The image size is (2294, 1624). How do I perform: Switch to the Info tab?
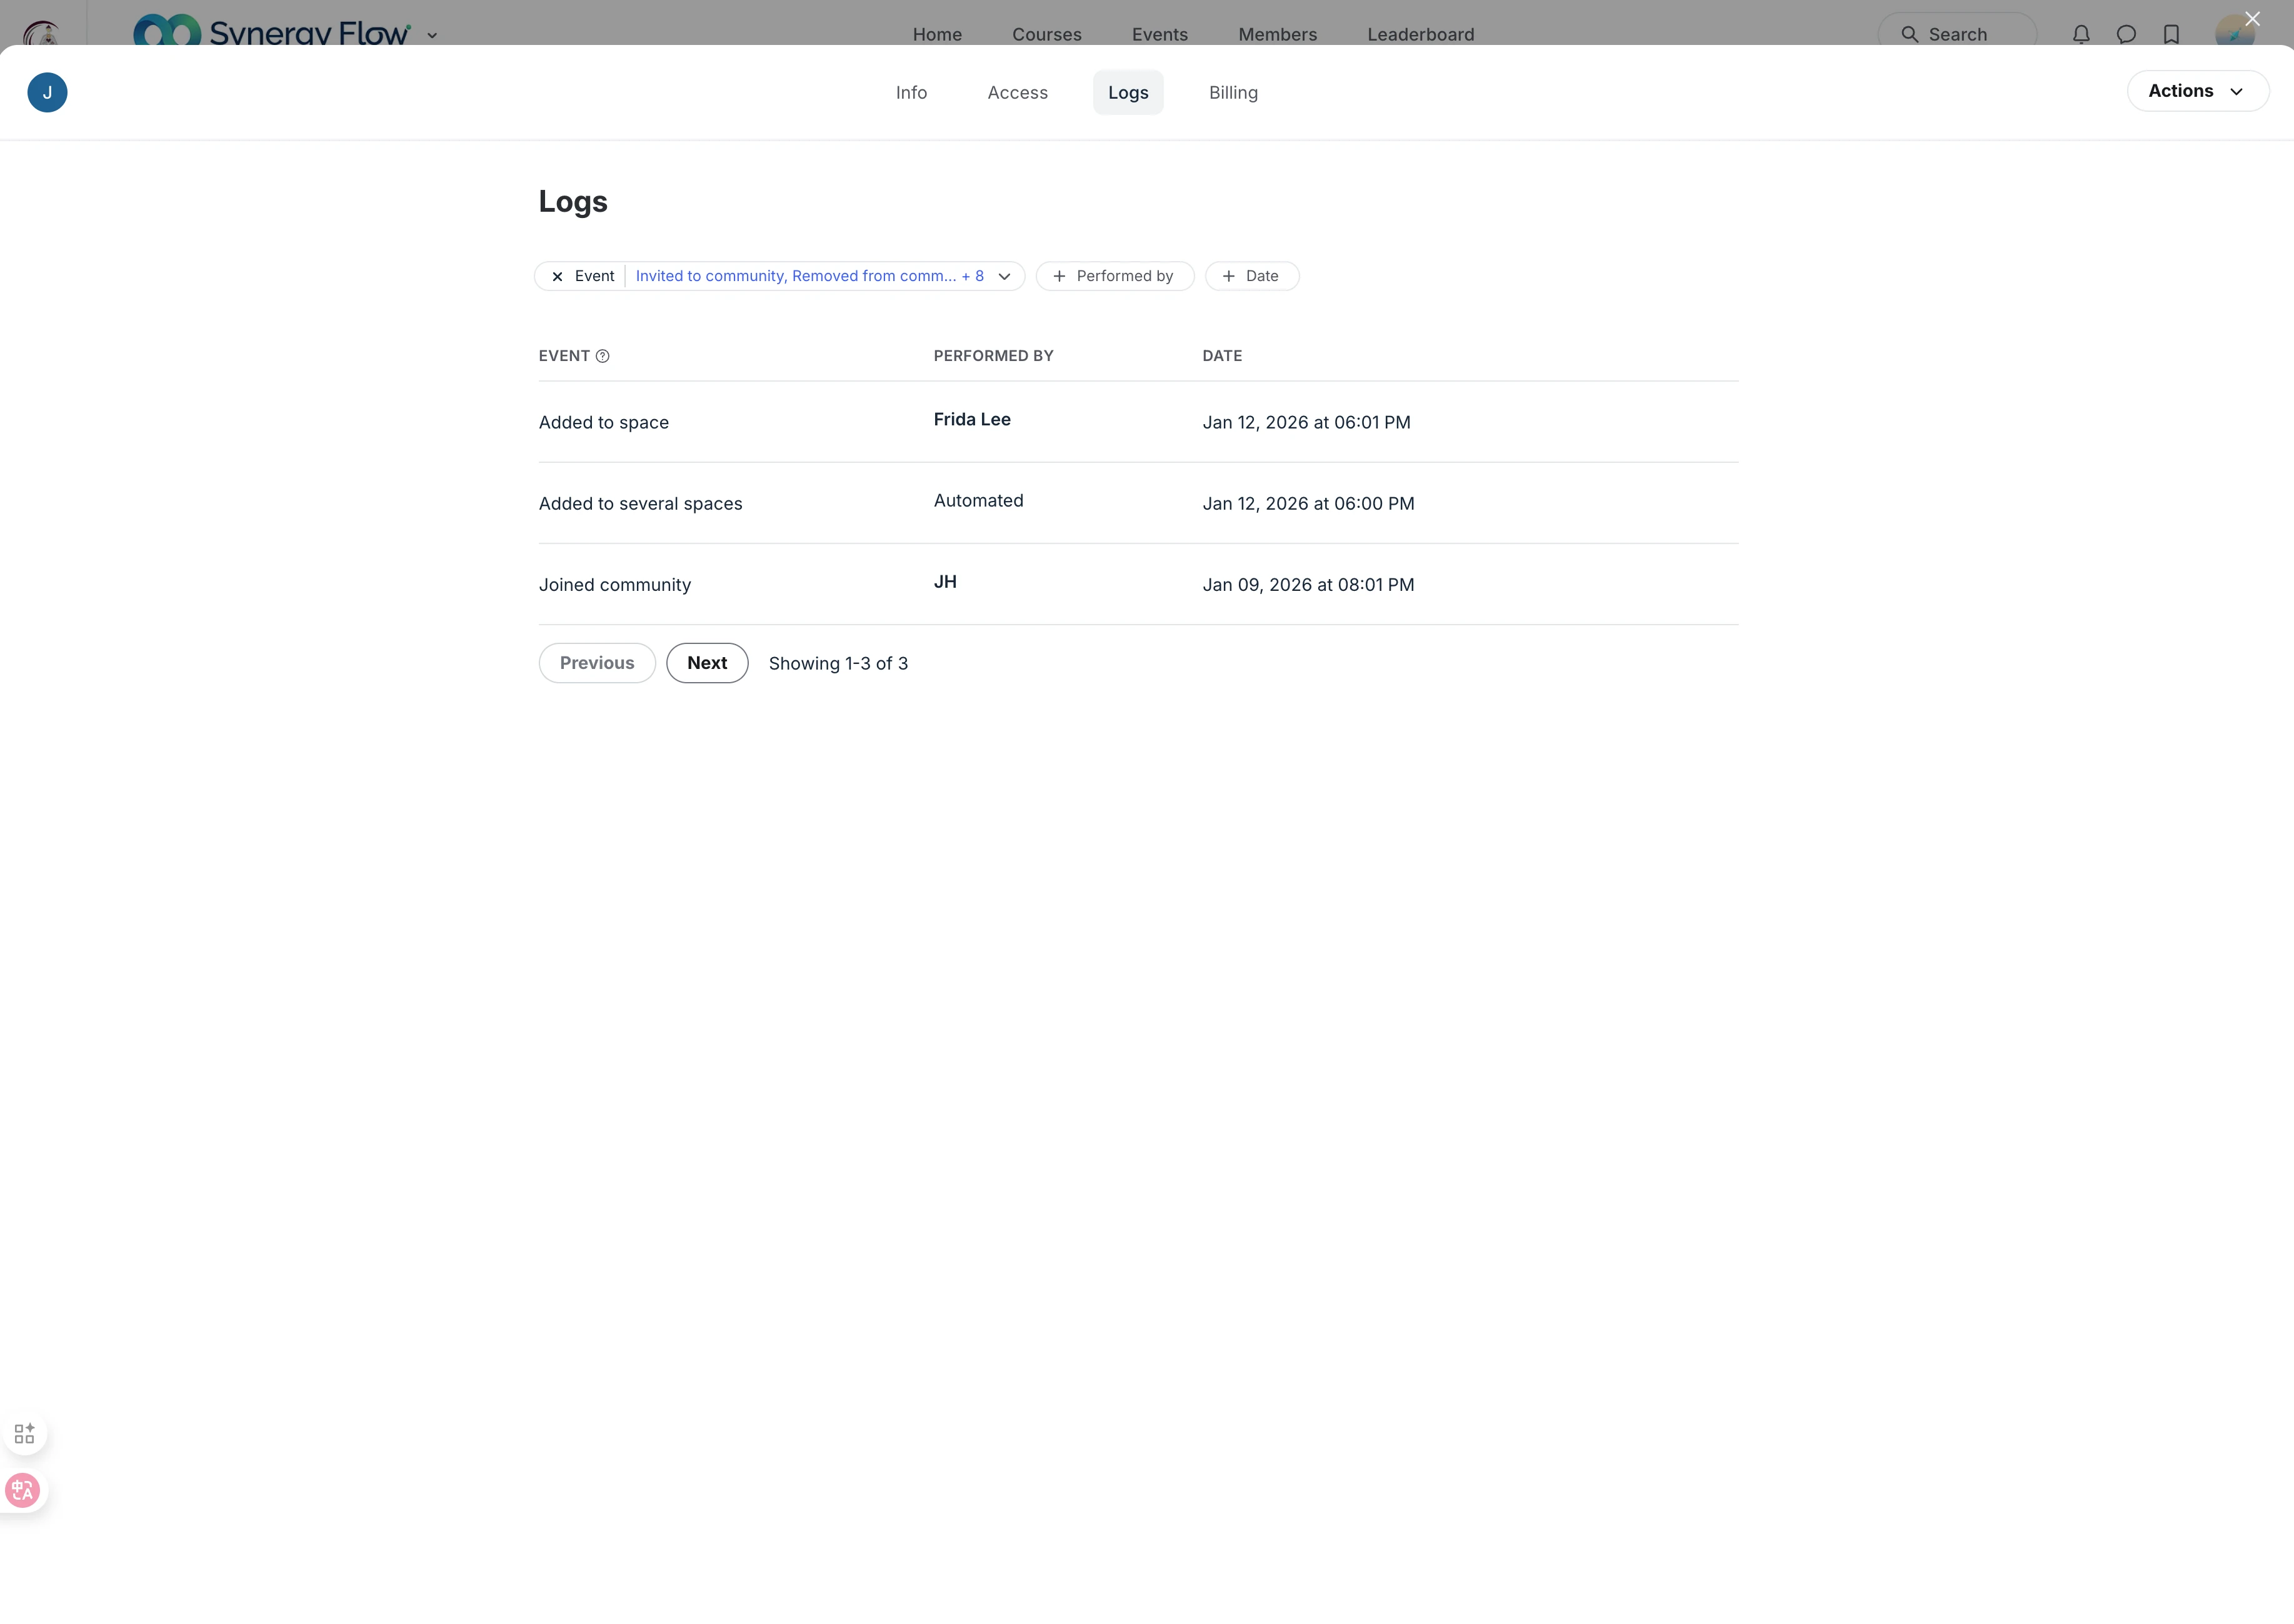(x=910, y=92)
